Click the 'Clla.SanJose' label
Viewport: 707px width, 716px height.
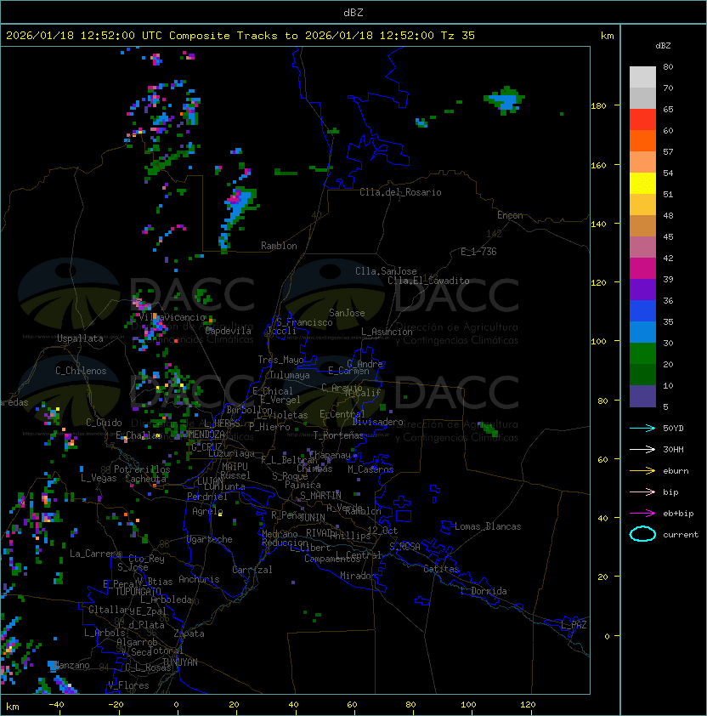tap(386, 271)
